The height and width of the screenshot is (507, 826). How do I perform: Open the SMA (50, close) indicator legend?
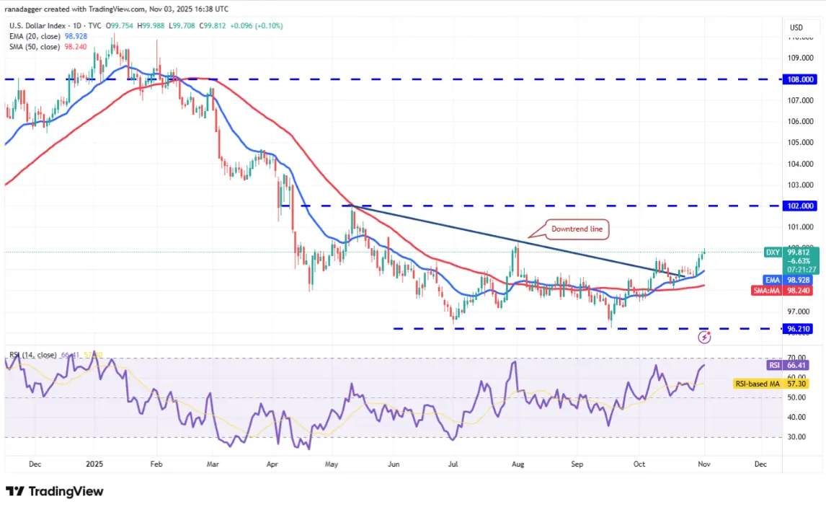(x=48, y=47)
